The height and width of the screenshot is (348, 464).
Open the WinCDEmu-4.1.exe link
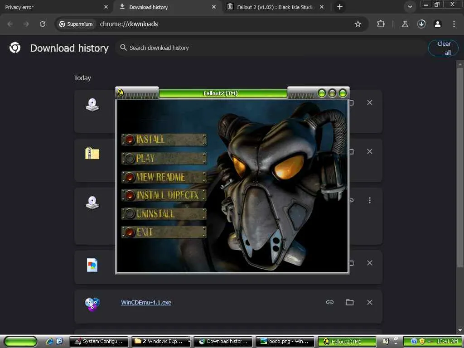click(x=146, y=302)
